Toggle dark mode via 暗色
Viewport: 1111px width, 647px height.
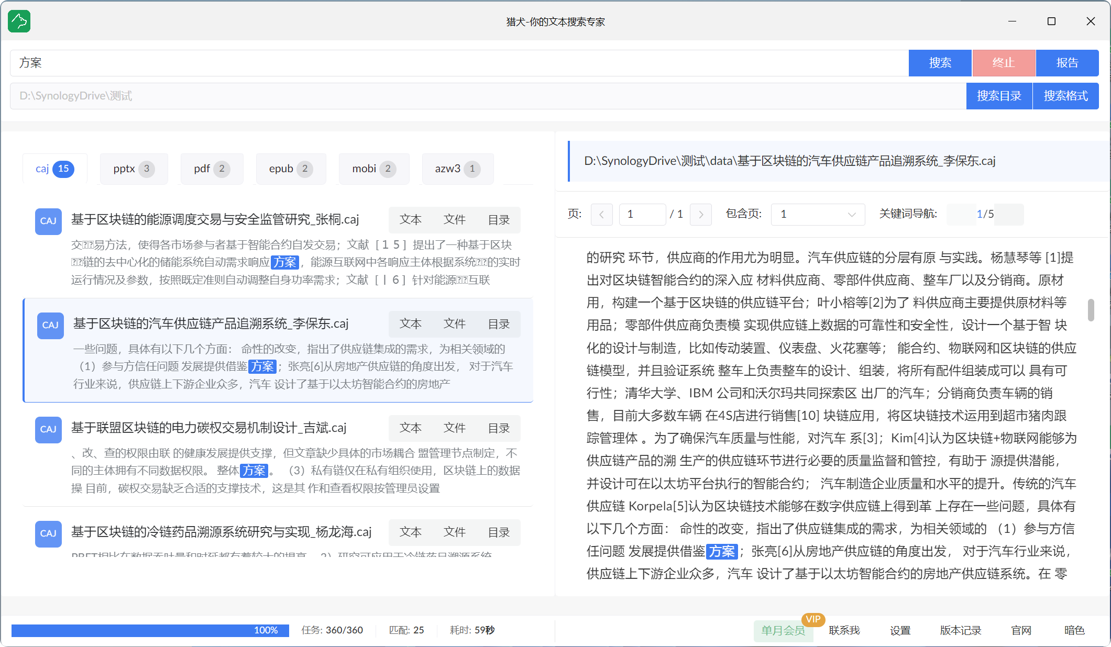point(1074,630)
